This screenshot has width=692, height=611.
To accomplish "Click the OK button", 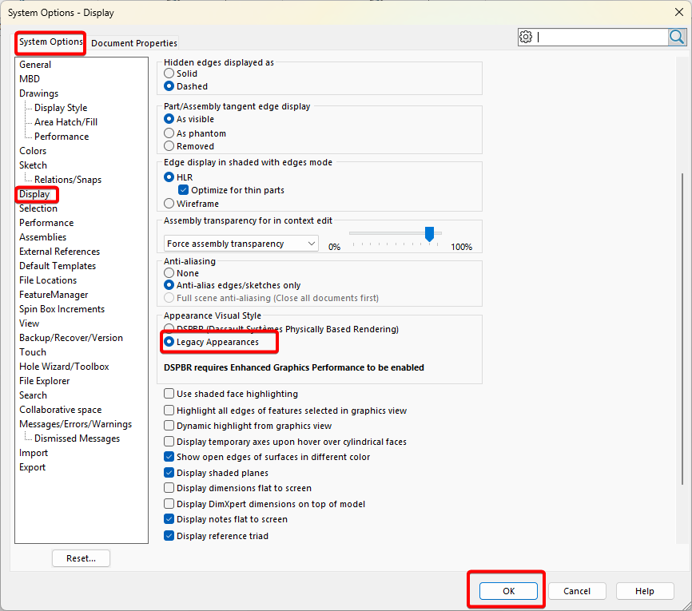I will (x=508, y=591).
